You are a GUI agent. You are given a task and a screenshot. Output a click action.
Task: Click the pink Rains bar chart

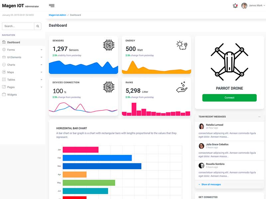coord(156,109)
